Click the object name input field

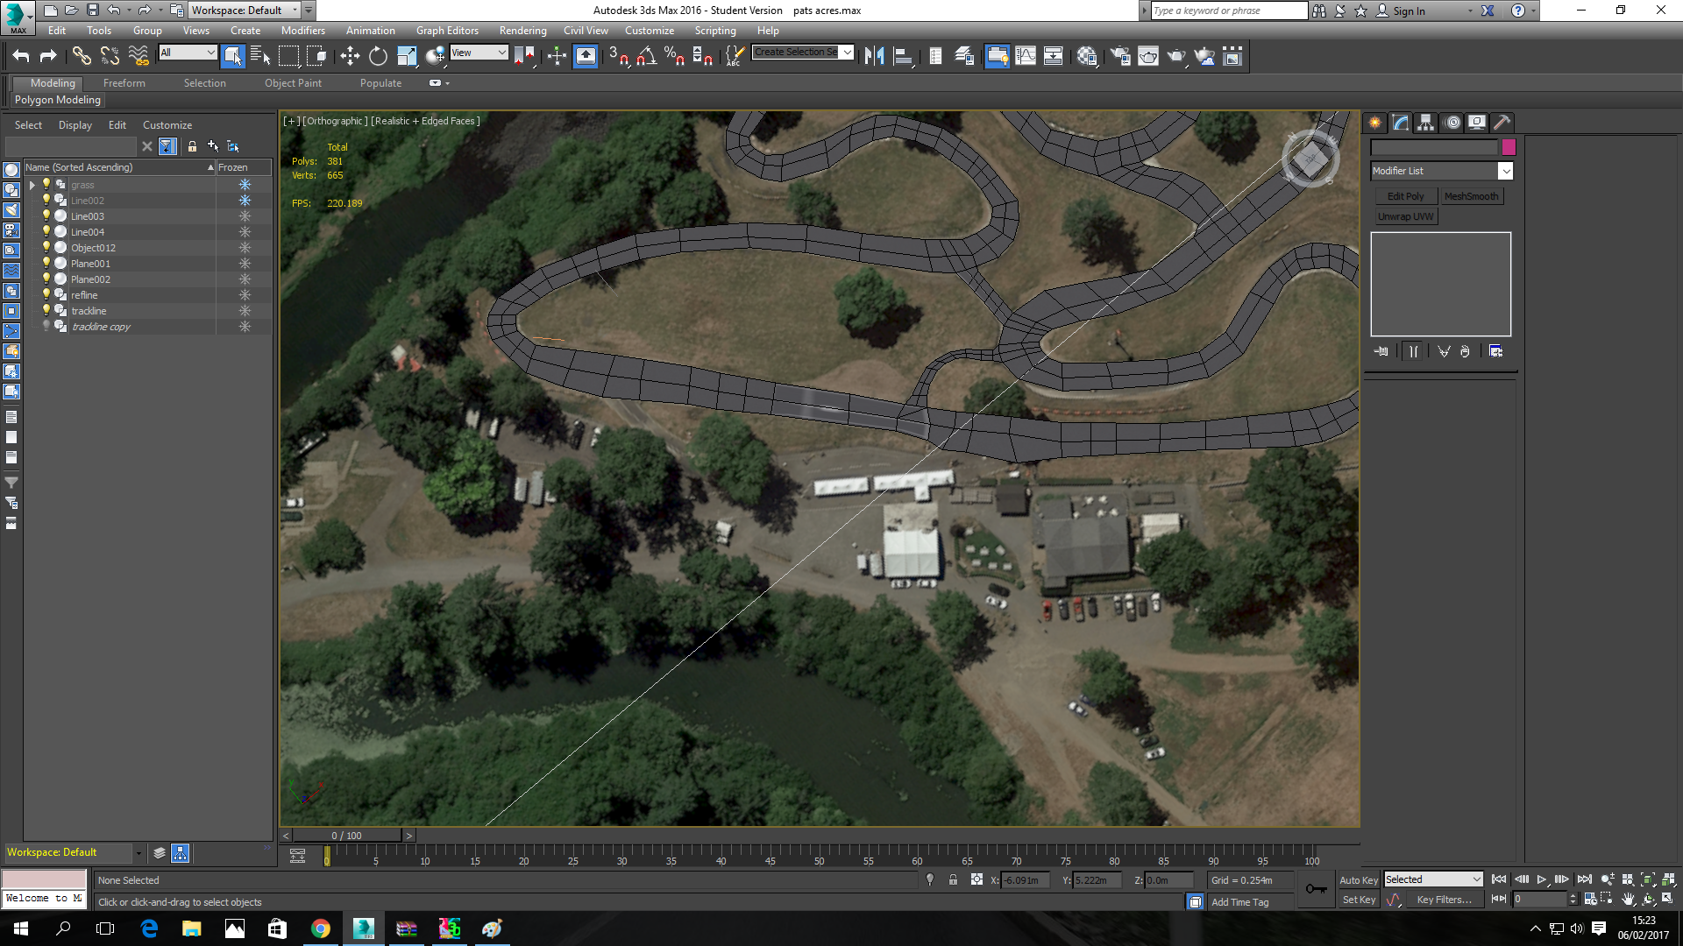click(1434, 147)
